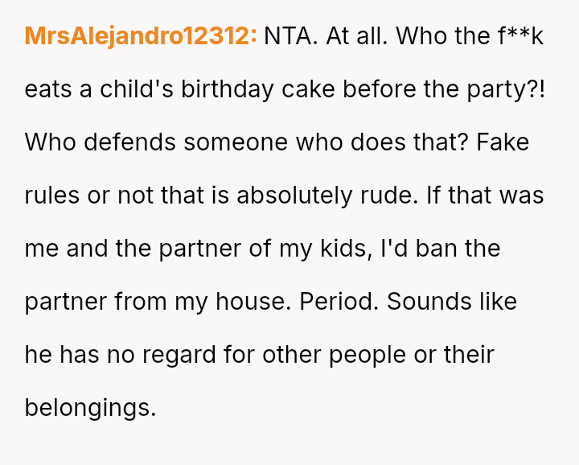Click the word "birthday" in the comment
Image resolution: width=579 pixels, height=465 pixels.
coord(227,89)
